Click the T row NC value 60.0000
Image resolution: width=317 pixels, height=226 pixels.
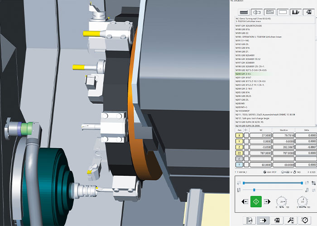(261, 165)
